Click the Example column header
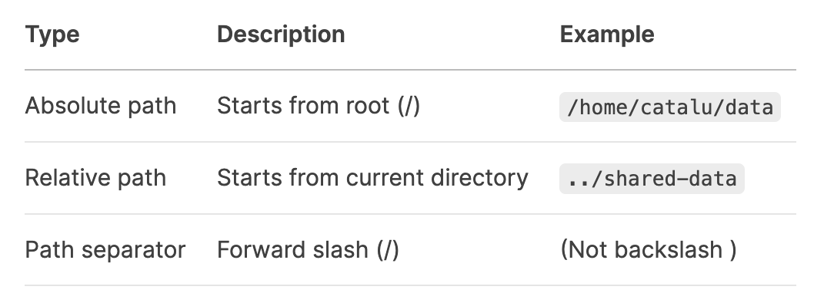 [x=607, y=35]
